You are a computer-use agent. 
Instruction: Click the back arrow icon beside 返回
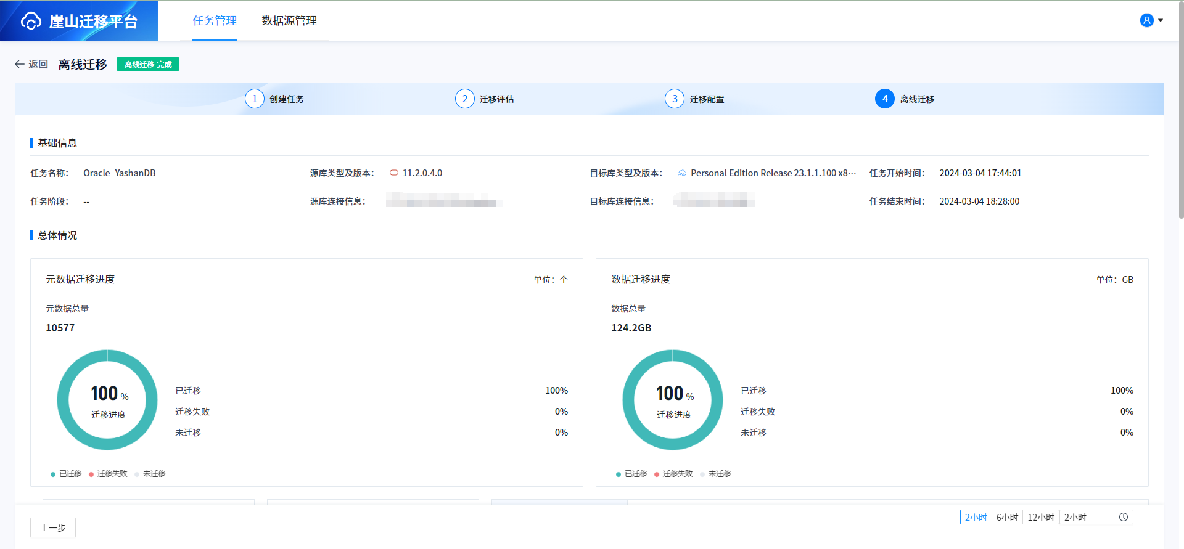pyautogui.click(x=20, y=64)
